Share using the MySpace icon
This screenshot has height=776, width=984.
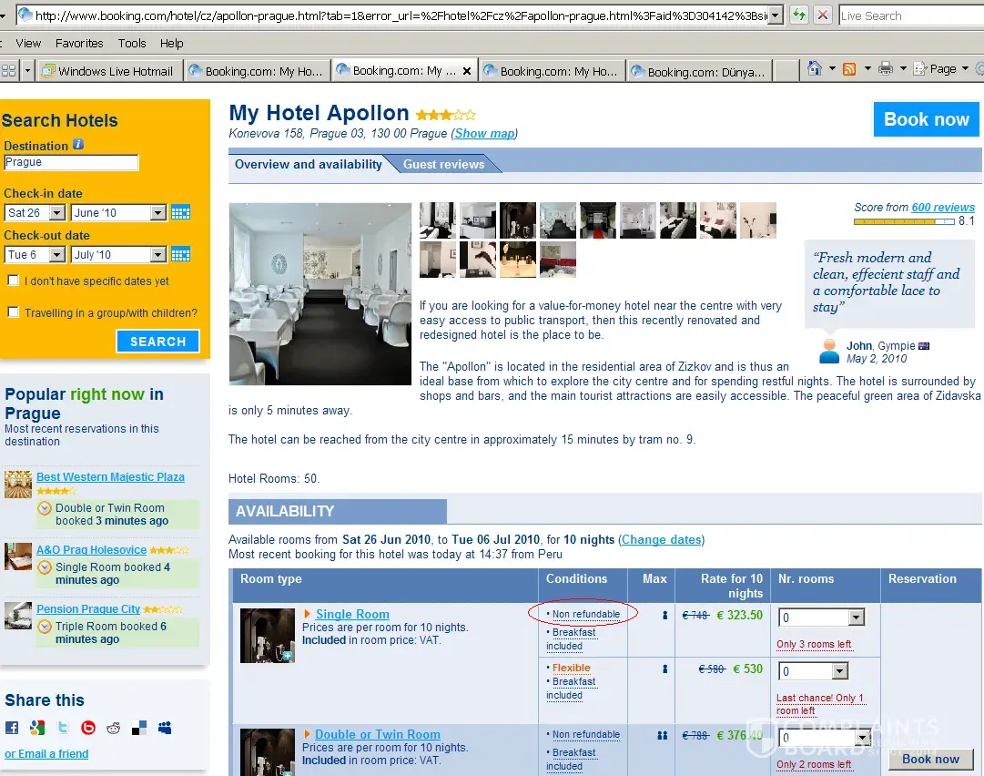pos(165,728)
